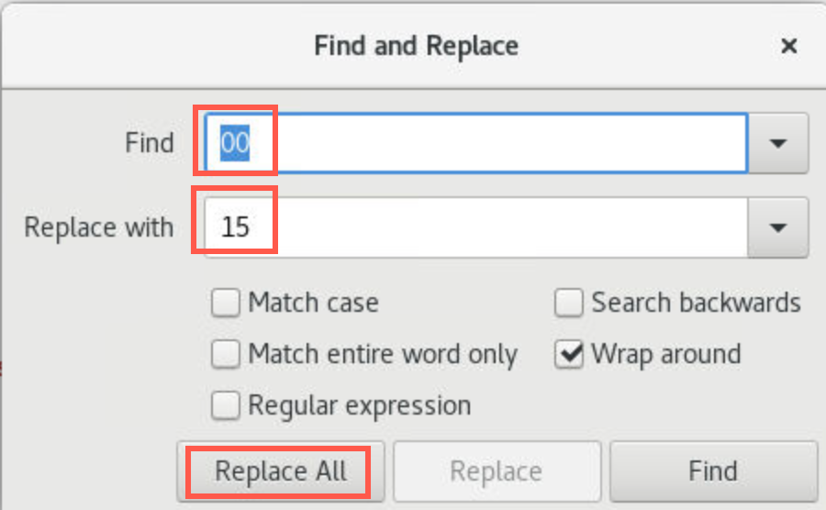Focus the Replace with field containing 15
Viewport: 826px width, 510px height.
click(475, 227)
